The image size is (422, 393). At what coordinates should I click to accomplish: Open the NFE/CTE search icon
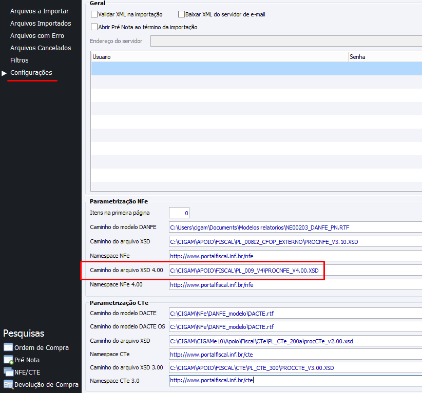click(8, 372)
